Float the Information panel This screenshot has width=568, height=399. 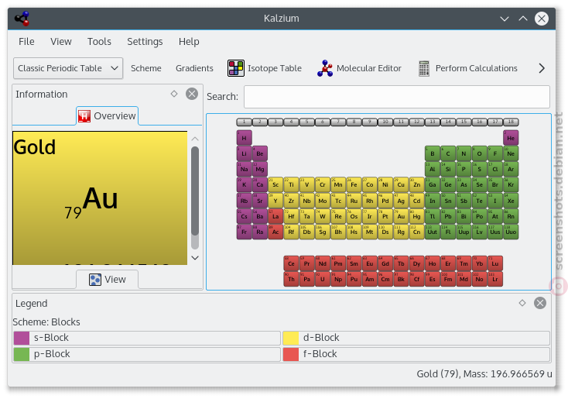pos(174,94)
